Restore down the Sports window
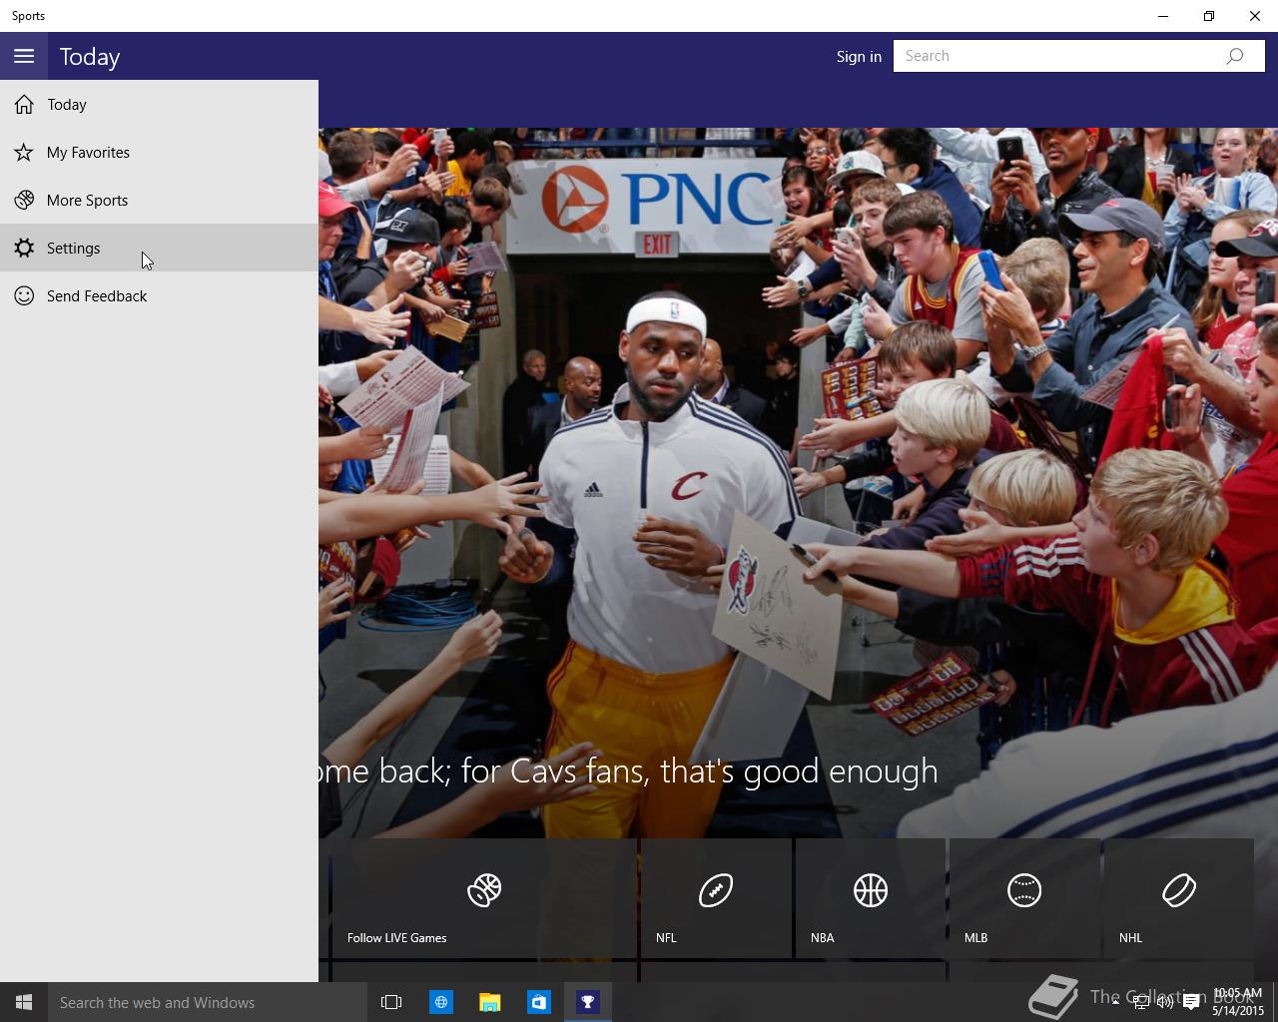Image resolution: width=1278 pixels, height=1022 pixels. [x=1209, y=16]
